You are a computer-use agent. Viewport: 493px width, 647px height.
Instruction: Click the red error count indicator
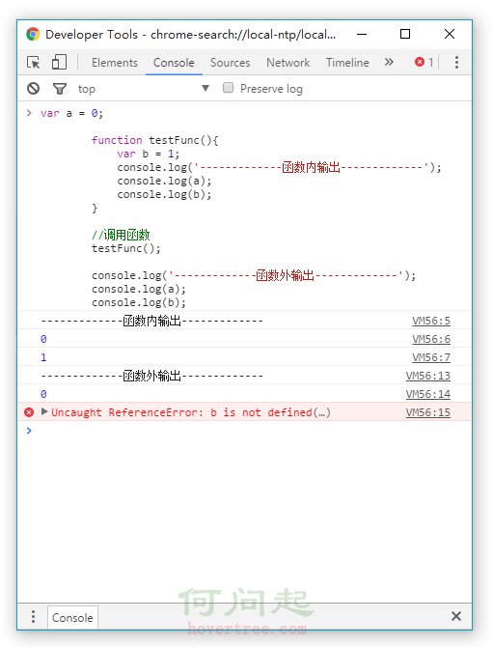tap(425, 63)
